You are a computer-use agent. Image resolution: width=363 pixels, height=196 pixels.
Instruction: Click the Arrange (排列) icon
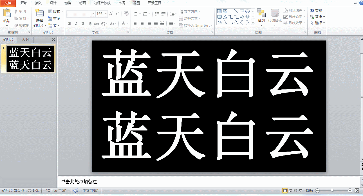[x=261, y=16]
